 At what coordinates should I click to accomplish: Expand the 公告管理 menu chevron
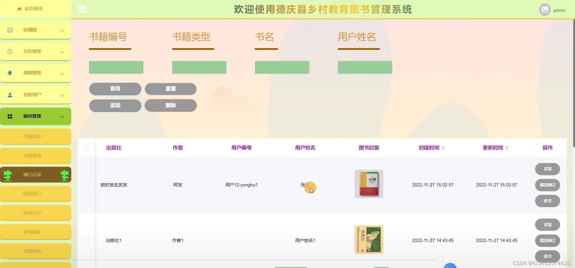tap(62, 52)
